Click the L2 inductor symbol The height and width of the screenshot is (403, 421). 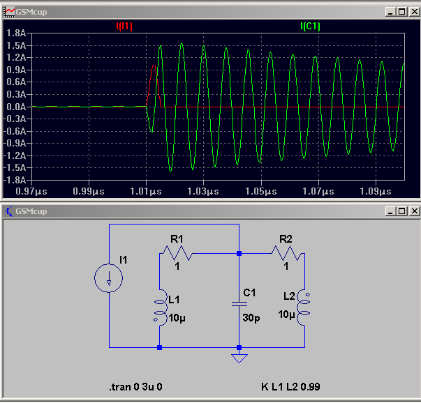[x=304, y=307]
